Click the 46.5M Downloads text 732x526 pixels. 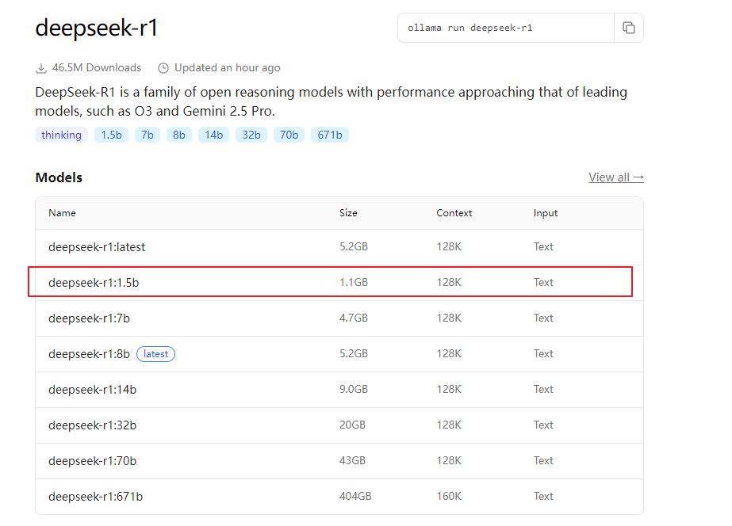97,67
